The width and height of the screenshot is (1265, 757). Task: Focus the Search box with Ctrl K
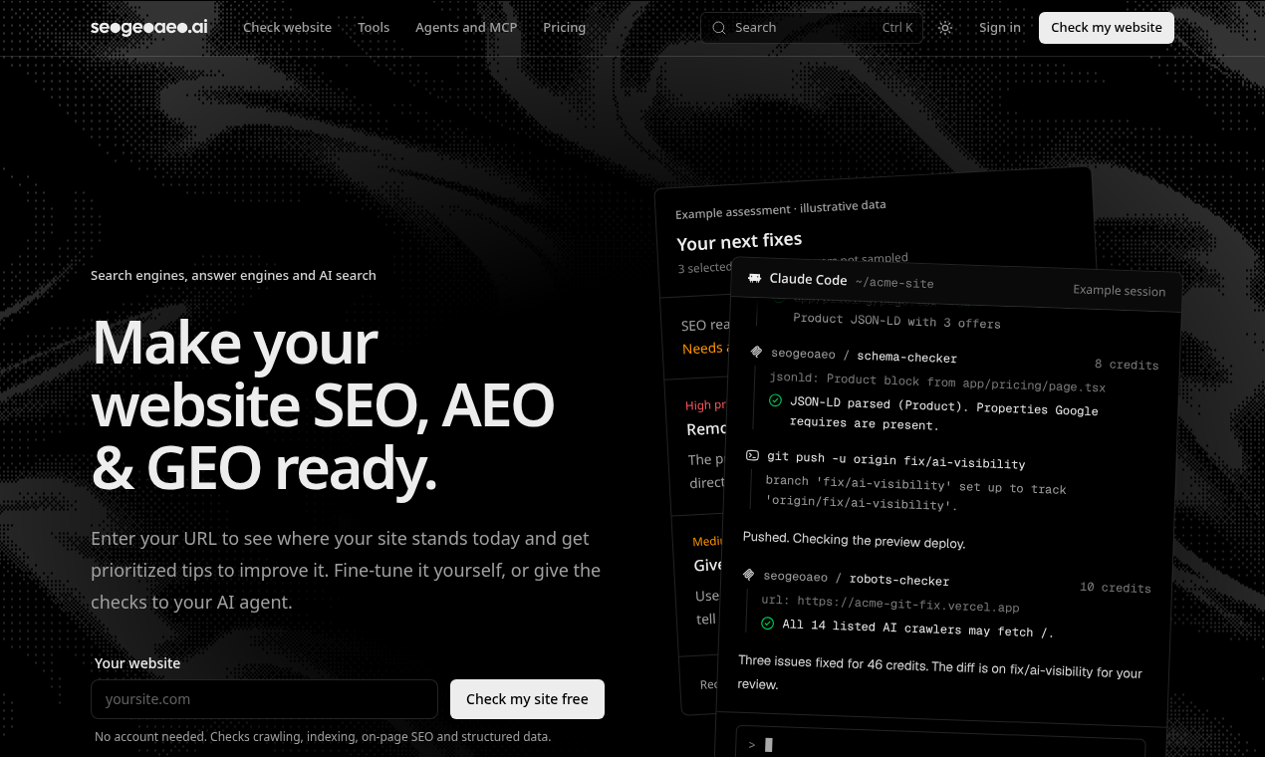click(x=812, y=28)
